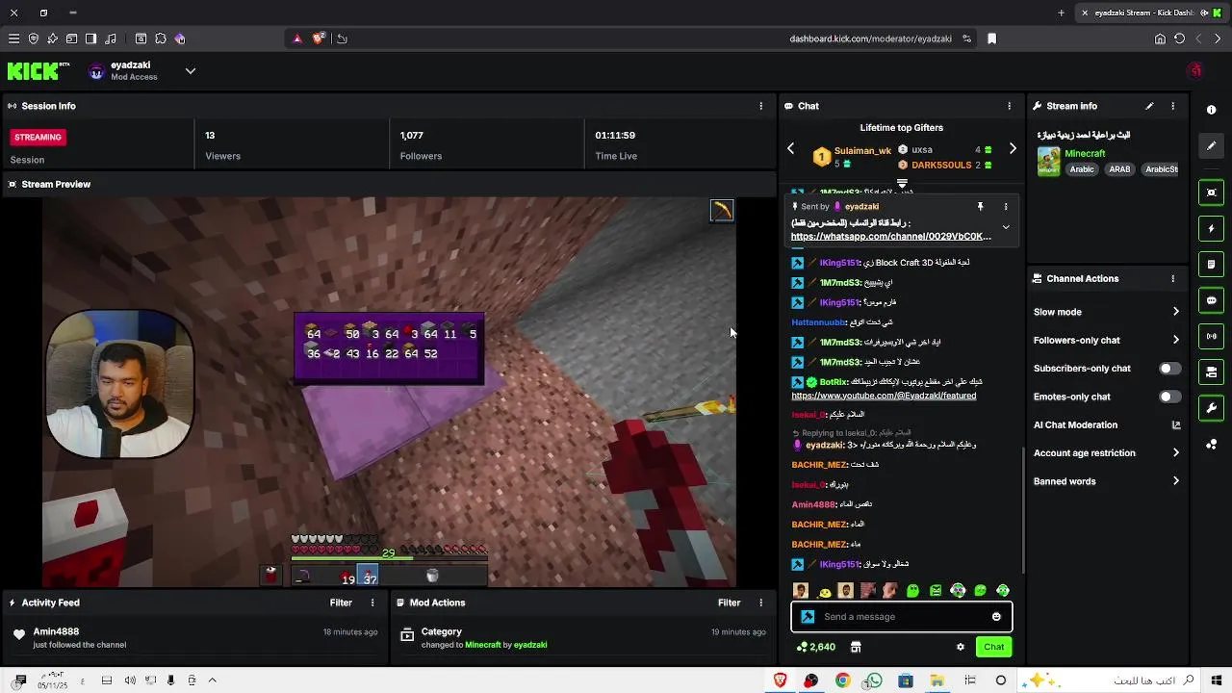Toggle the stream preview widget sidebar icon
This screenshot has width=1232, height=693.
point(1212,192)
